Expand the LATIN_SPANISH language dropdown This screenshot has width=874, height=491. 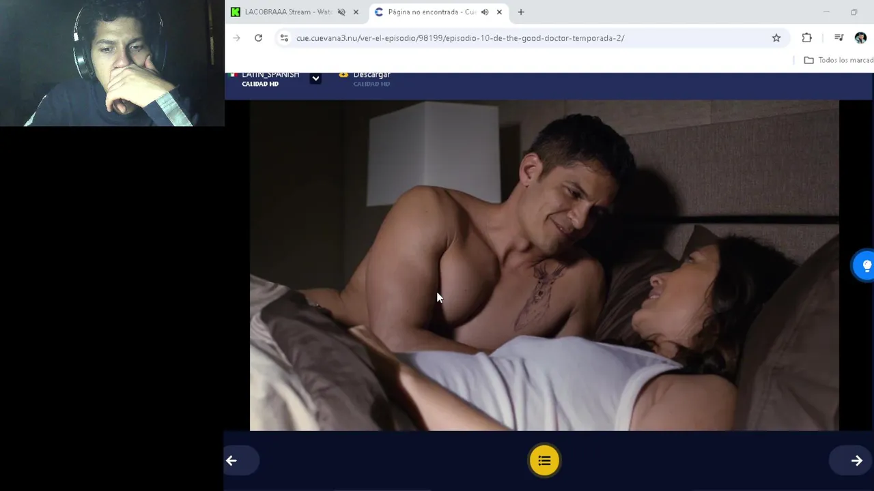(x=315, y=78)
